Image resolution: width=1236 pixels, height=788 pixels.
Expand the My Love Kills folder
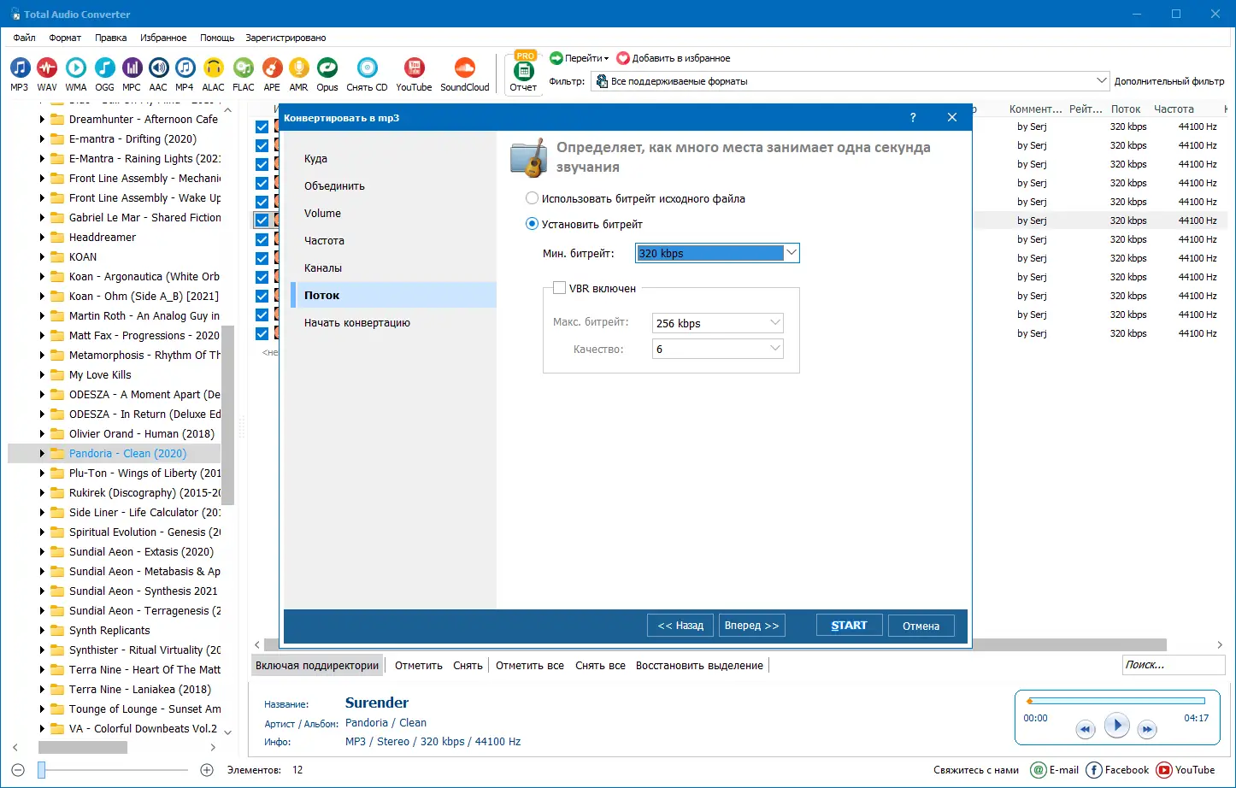point(42,375)
